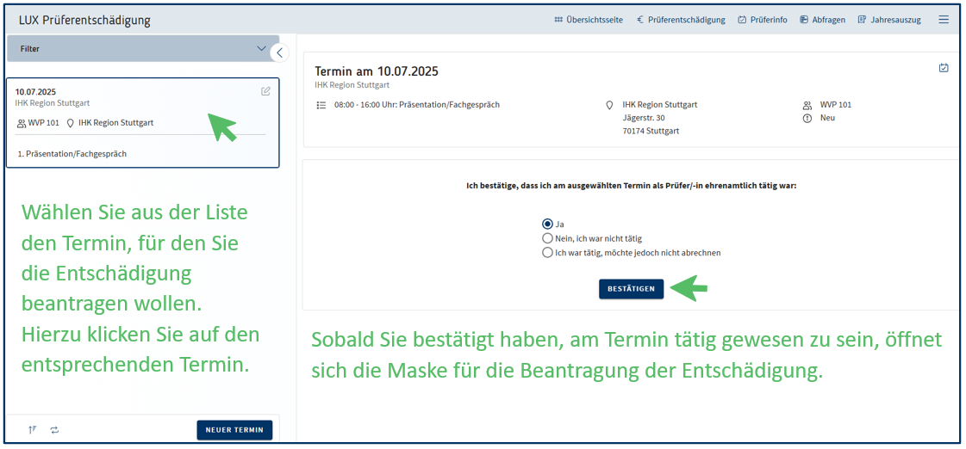Click the NEUER TERMIN button

(x=234, y=430)
